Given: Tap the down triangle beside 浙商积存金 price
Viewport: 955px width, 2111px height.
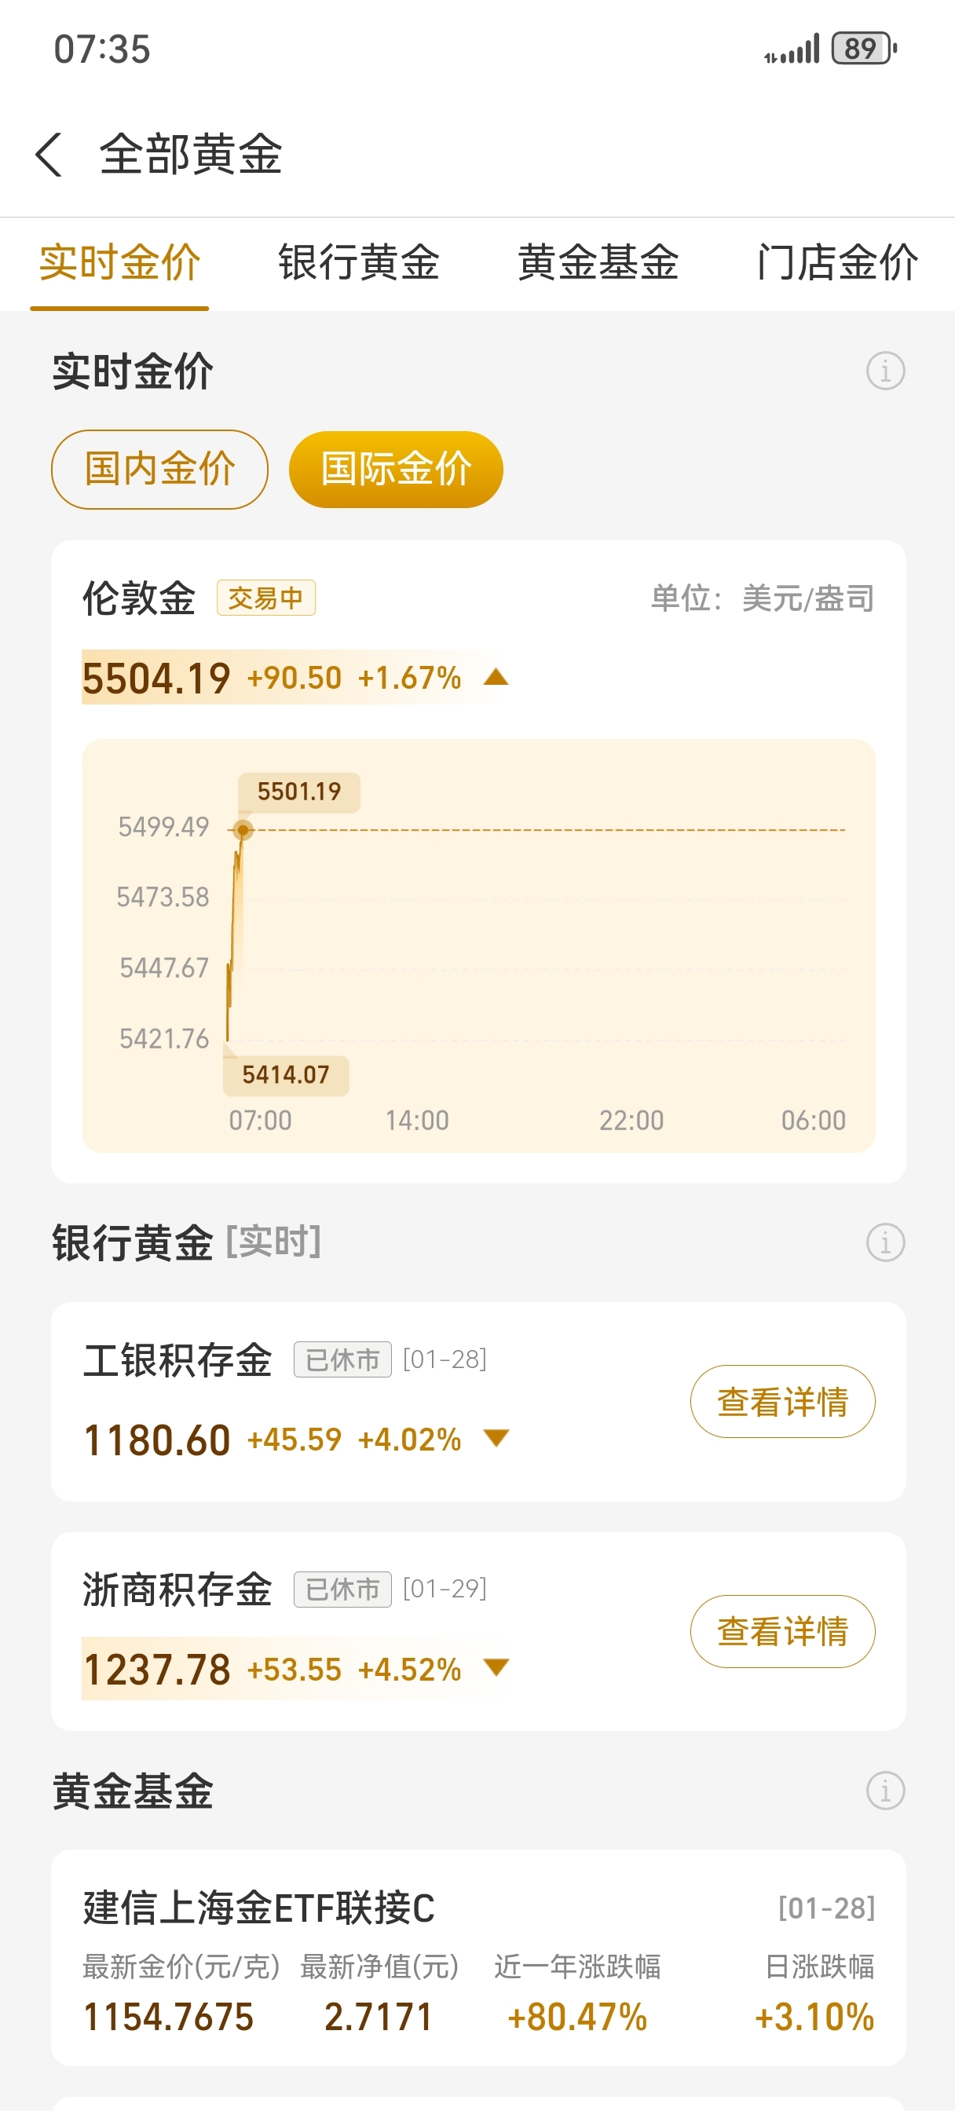Looking at the screenshot, I should (496, 1667).
